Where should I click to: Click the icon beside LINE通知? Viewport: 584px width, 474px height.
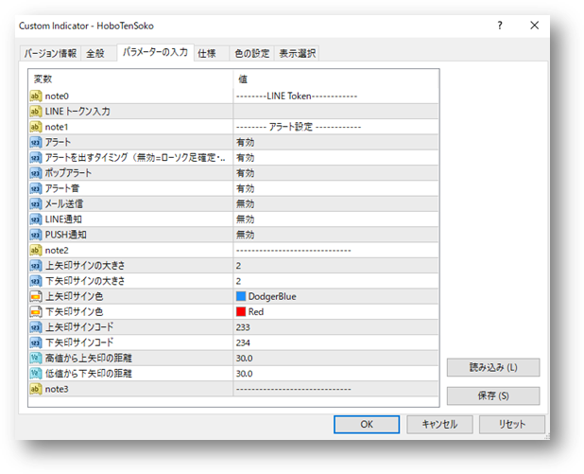point(35,219)
